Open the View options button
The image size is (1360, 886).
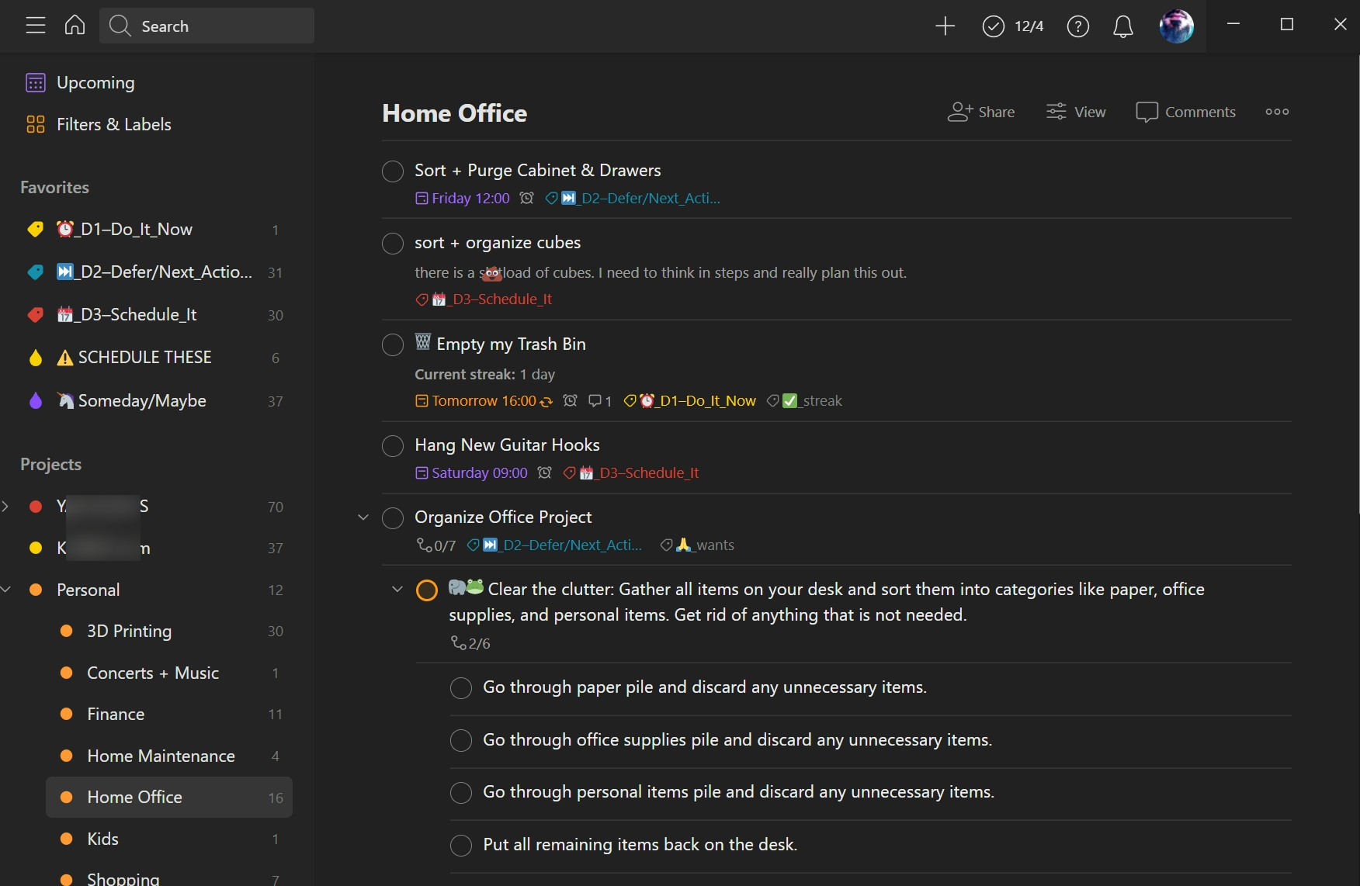[x=1076, y=112]
